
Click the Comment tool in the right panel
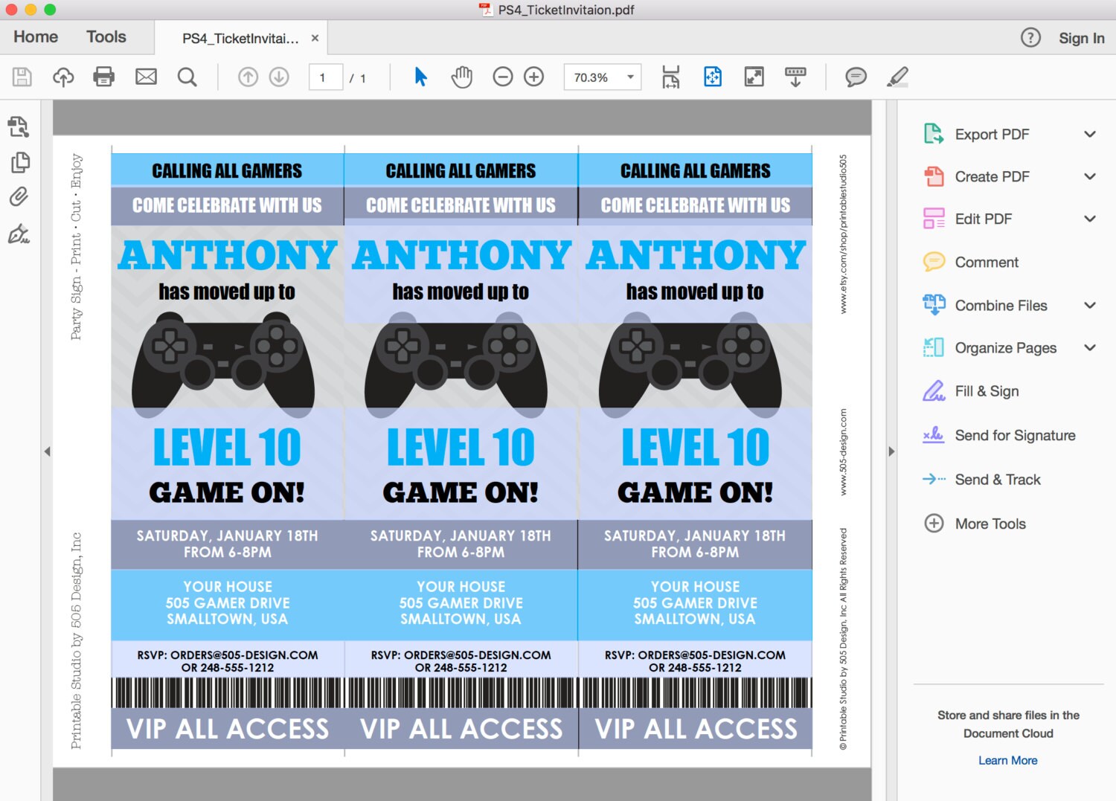coord(986,262)
